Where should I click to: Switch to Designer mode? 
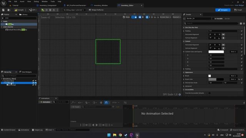click(223, 10)
